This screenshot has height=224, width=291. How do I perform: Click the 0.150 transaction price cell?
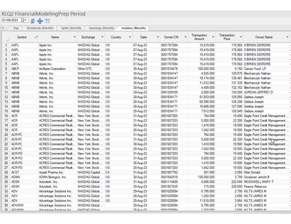pyautogui.click(x=229, y=69)
